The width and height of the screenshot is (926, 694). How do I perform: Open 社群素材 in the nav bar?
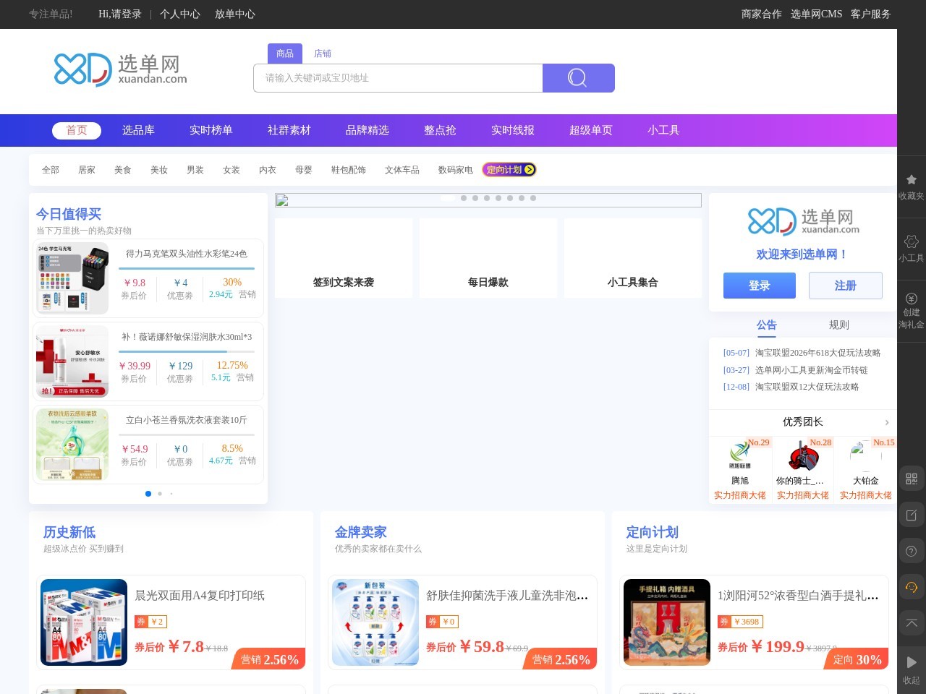point(289,130)
